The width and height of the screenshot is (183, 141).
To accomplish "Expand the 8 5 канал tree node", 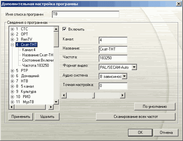I will click(x=12, y=86).
